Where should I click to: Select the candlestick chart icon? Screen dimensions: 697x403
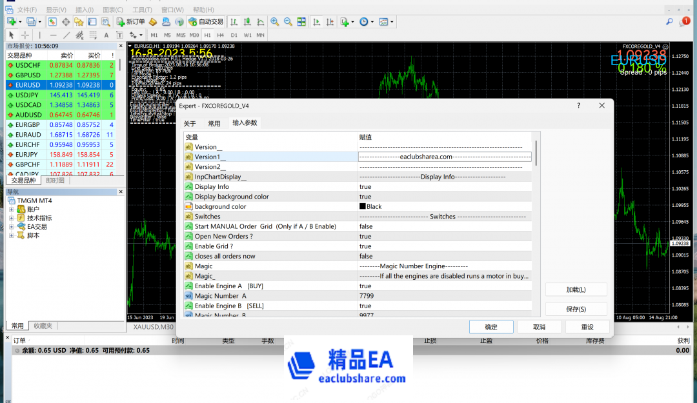click(x=247, y=22)
